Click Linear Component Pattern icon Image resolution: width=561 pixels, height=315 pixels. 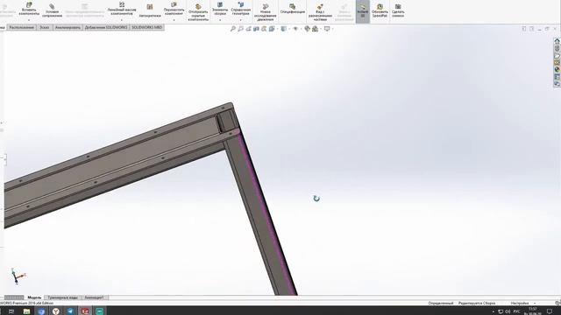point(122,4)
